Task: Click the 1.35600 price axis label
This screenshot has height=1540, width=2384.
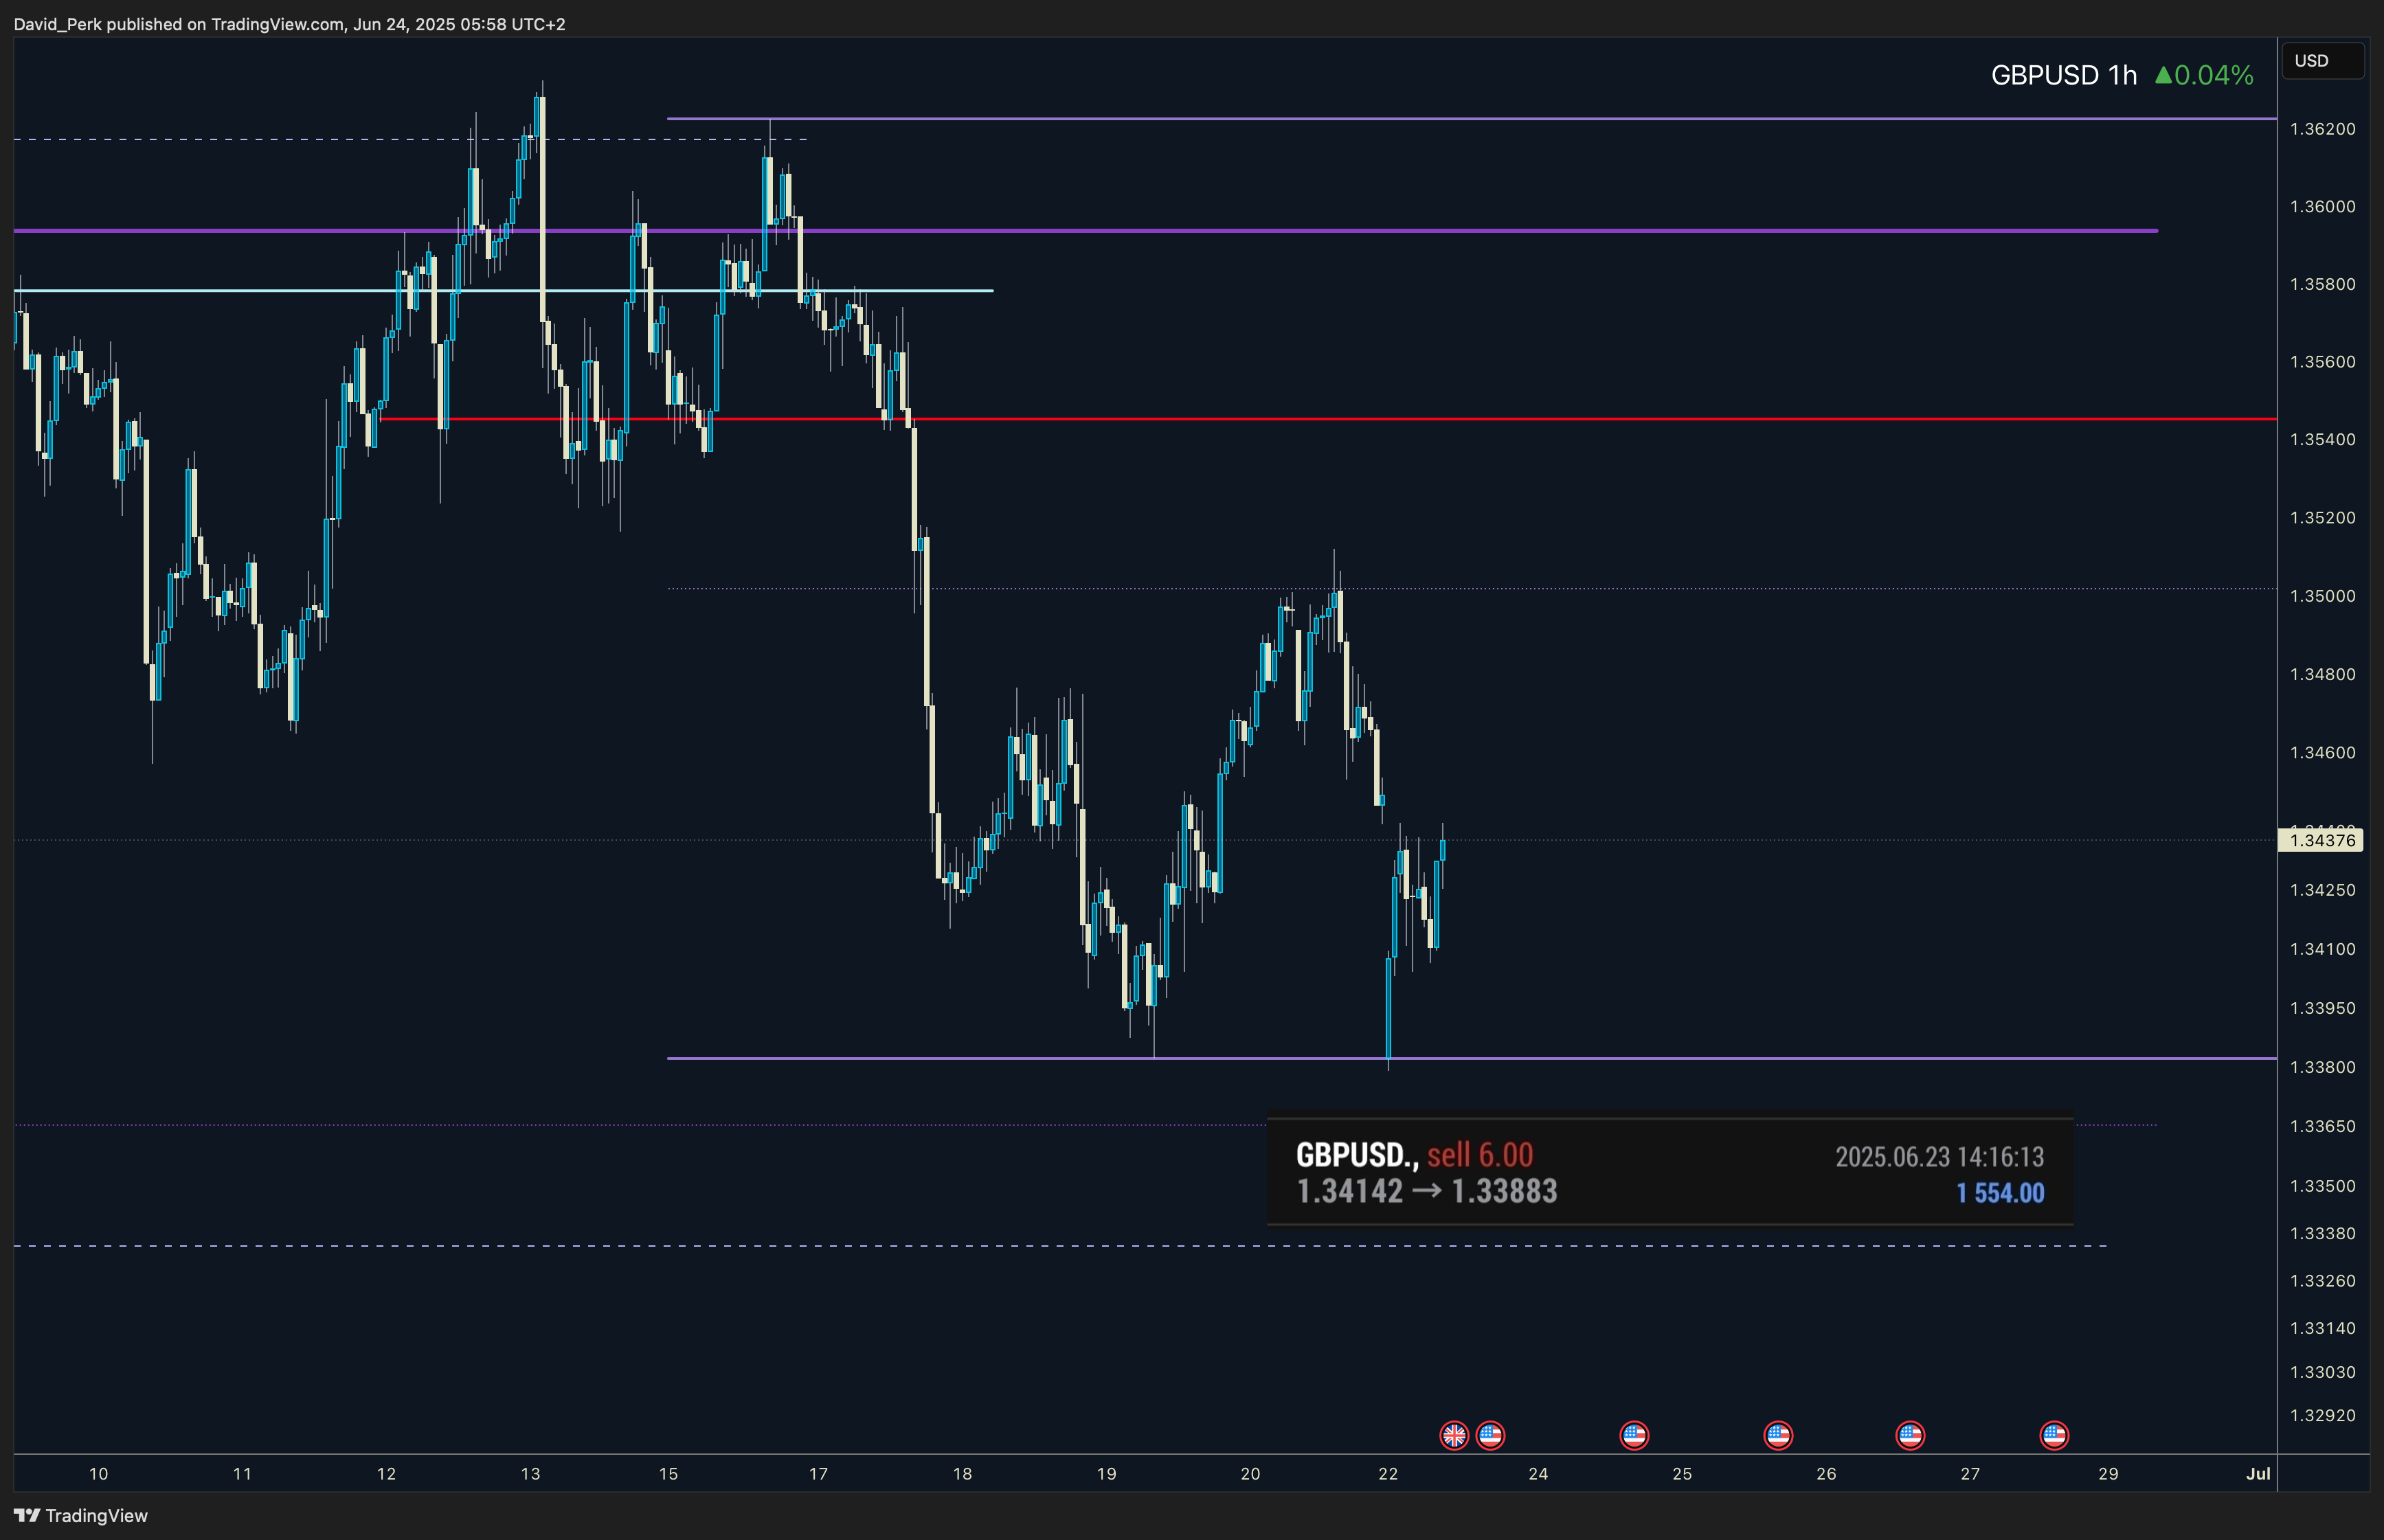Action: pyautogui.click(x=2322, y=362)
